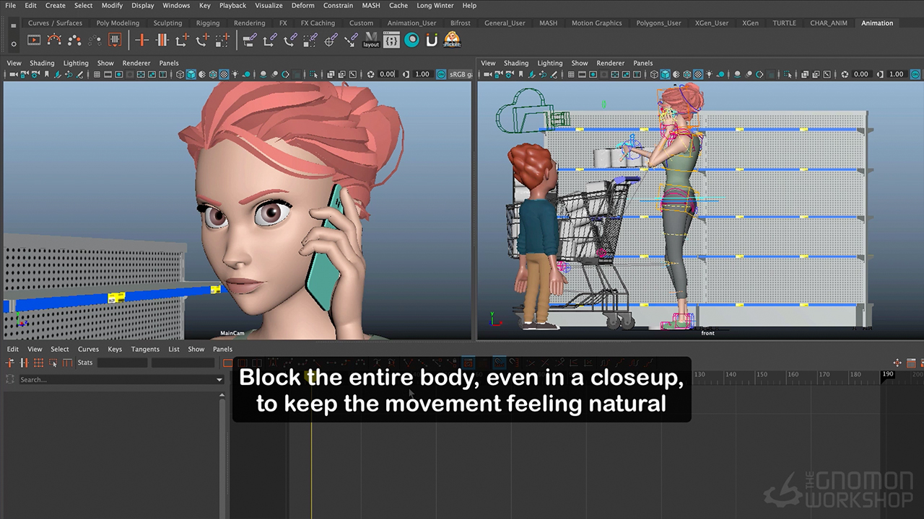This screenshot has height=519, width=924.
Task: Open the Renderer menu in right viewport
Action: pos(610,63)
